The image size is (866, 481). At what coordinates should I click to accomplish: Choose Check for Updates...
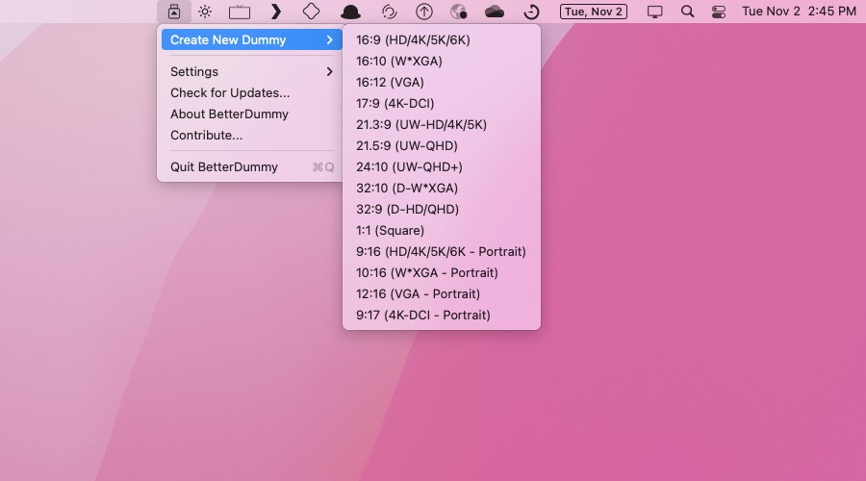(x=230, y=92)
